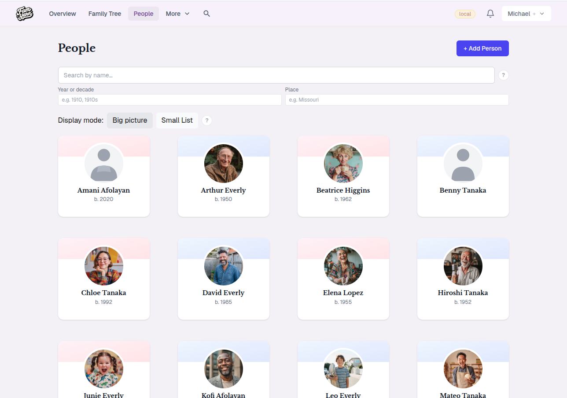Focus the Place filter field
This screenshot has height=398, width=567.
(x=397, y=100)
